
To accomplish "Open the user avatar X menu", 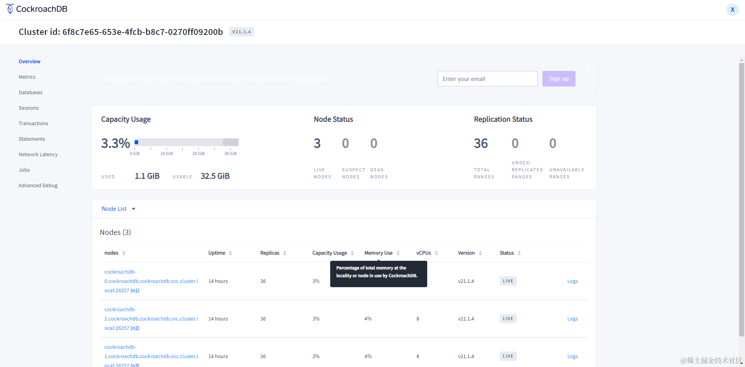I will pyautogui.click(x=732, y=10).
